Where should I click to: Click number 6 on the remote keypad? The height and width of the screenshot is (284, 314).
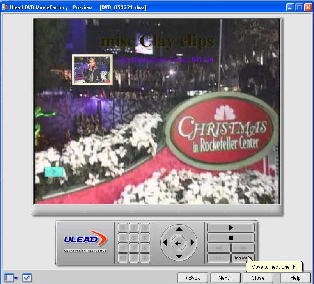pos(145,238)
